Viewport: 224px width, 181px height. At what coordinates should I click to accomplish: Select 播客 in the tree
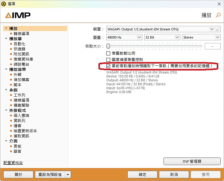[17, 126]
